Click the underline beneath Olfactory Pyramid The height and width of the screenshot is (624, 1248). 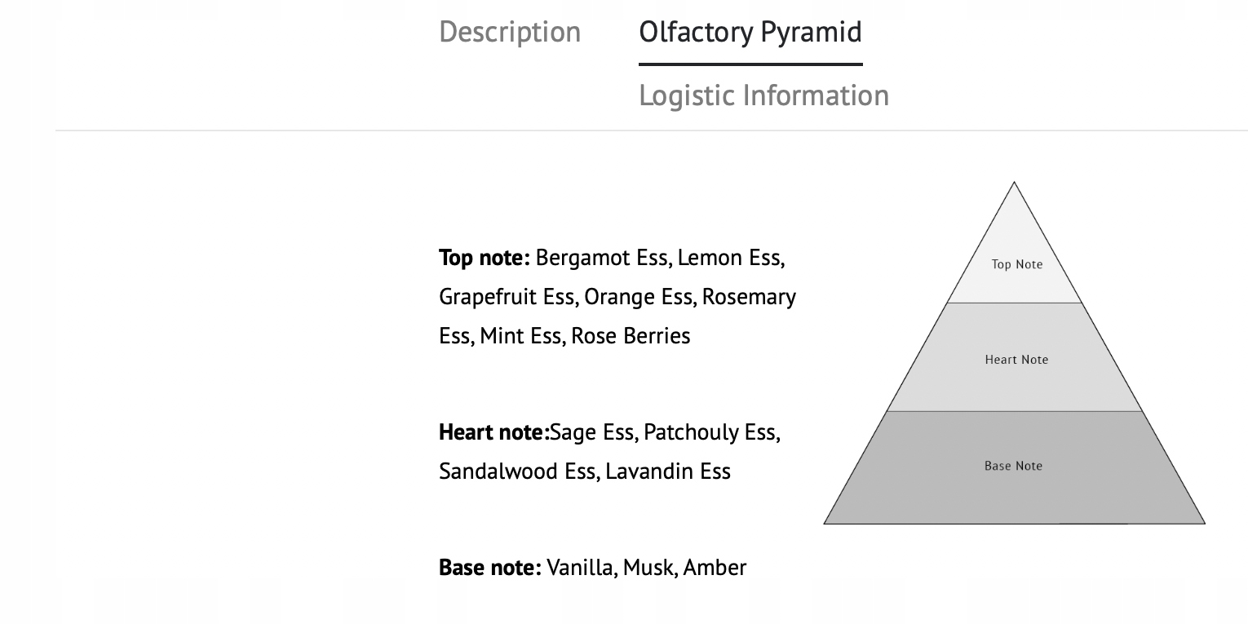click(750, 64)
